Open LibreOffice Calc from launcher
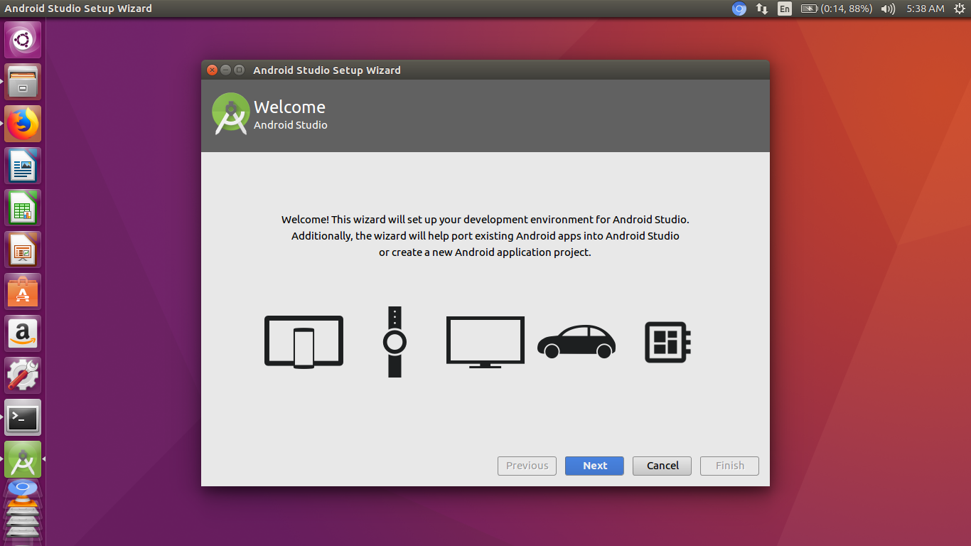 point(23,208)
